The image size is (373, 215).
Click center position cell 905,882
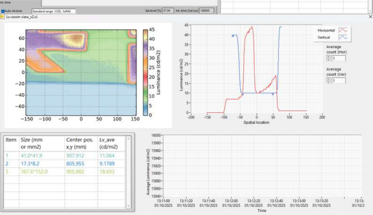[x=81, y=172]
